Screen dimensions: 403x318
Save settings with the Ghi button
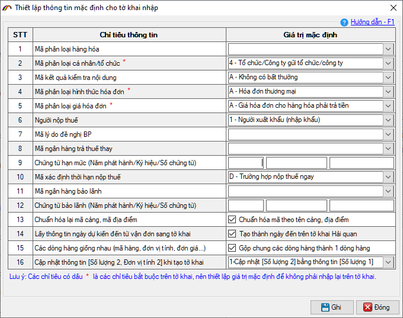point(332,307)
